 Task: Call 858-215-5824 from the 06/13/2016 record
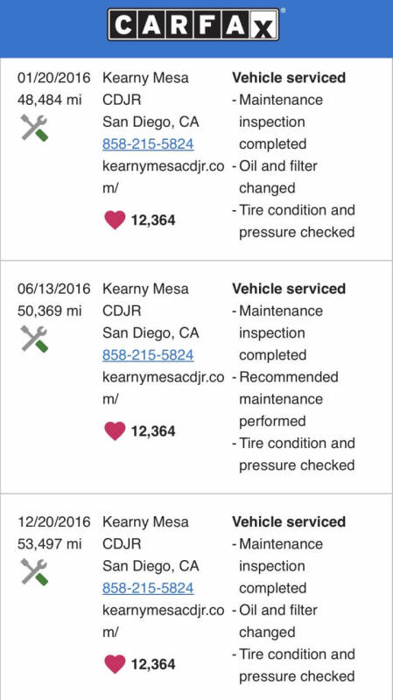tap(148, 355)
